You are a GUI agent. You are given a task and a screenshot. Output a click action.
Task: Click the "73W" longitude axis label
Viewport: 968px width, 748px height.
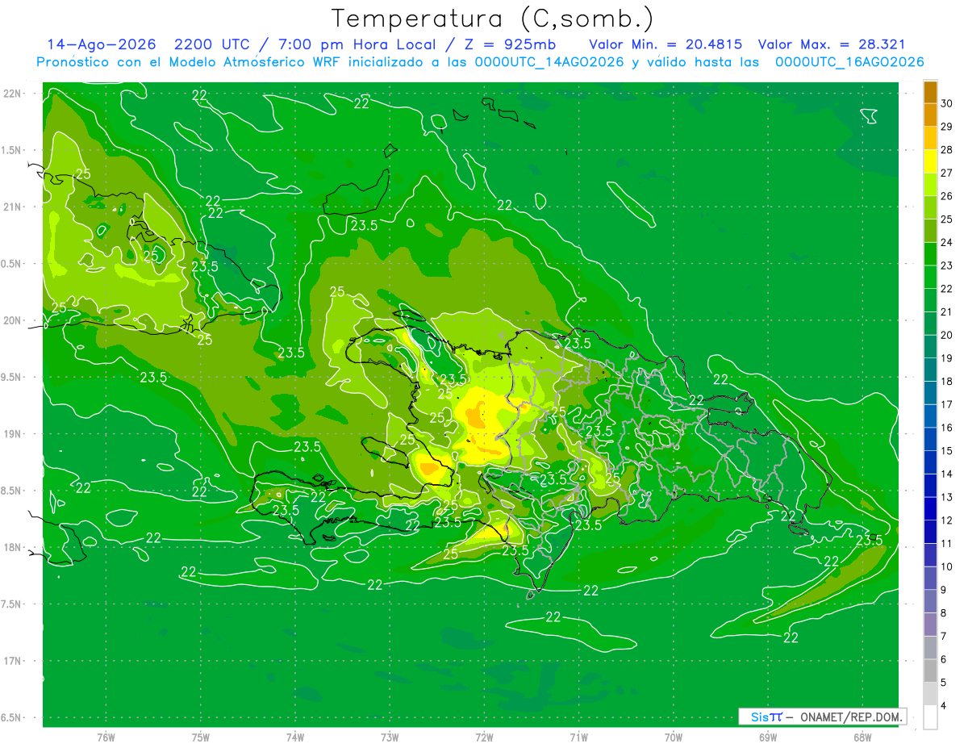390,737
